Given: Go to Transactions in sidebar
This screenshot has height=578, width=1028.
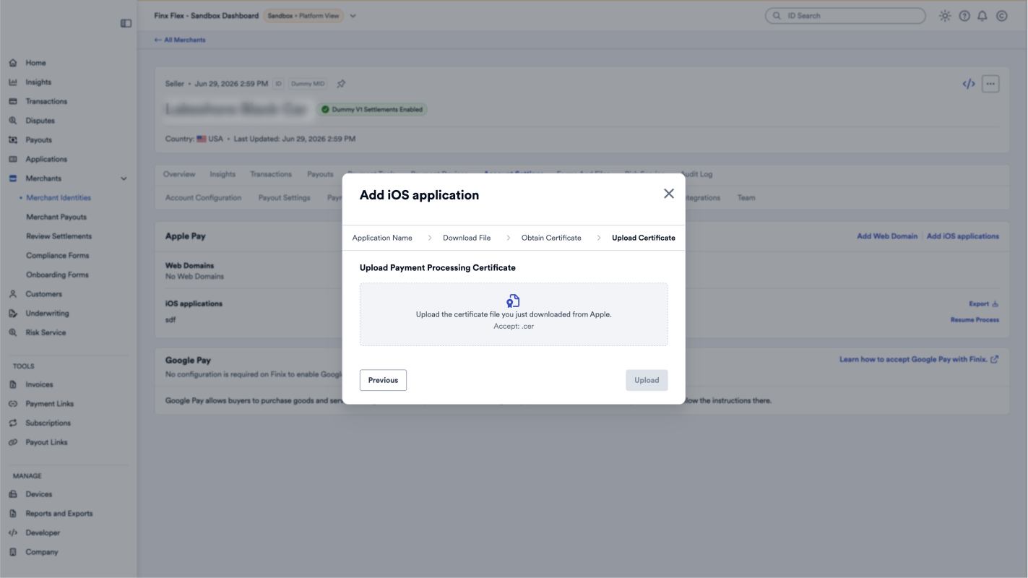Looking at the screenshot, I should (46, 101).
